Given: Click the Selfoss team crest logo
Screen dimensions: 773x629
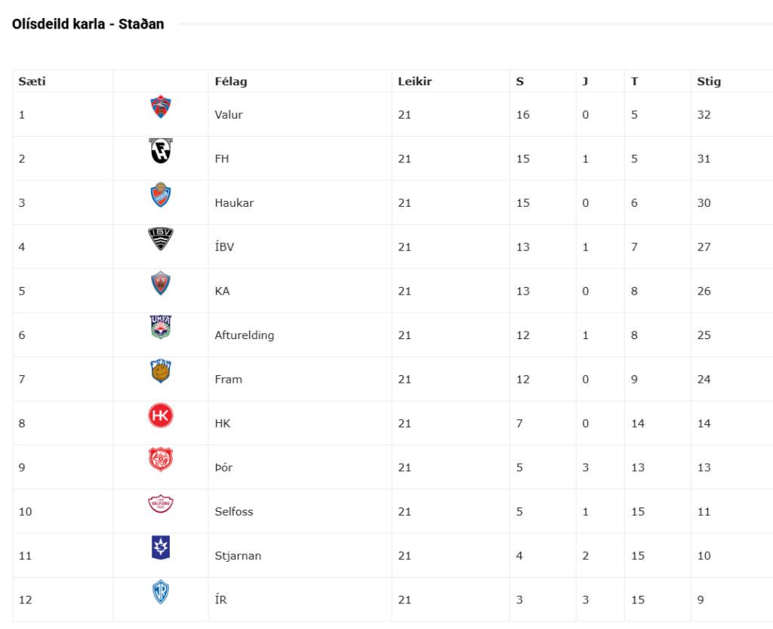Looking at the screenshot, I should (x=160, y=504).
